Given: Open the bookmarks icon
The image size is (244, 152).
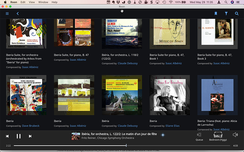Looking at the screenshot, I should point(216,13).
